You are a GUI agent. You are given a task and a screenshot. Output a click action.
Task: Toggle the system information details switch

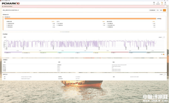pos(165,74)
